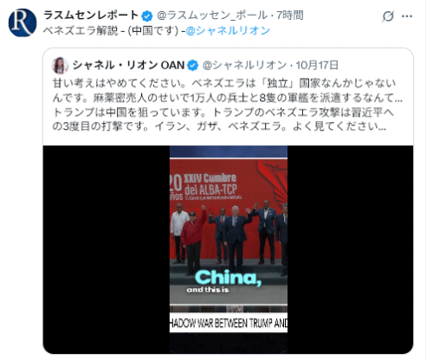Click the gray @シャネルリオン handle in quote
This screenshot has width=433, height=360.
tap(244, 65)
